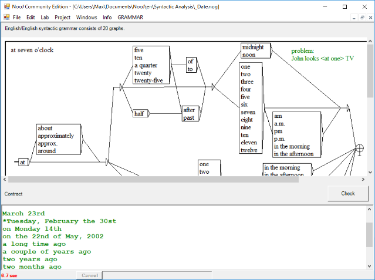Click the document icon left of File menu
Image resolution: width=375 pixels, height=280 pixels.
5,18
